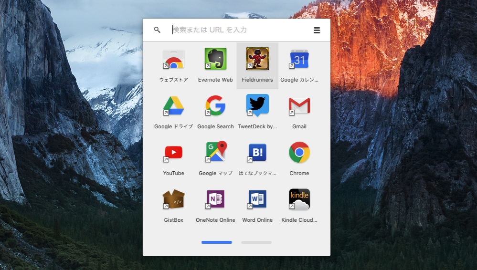Screen dimensions: 477x270
Task: Open the Chrome Web Store app icon
Action: tap(173, 59)
